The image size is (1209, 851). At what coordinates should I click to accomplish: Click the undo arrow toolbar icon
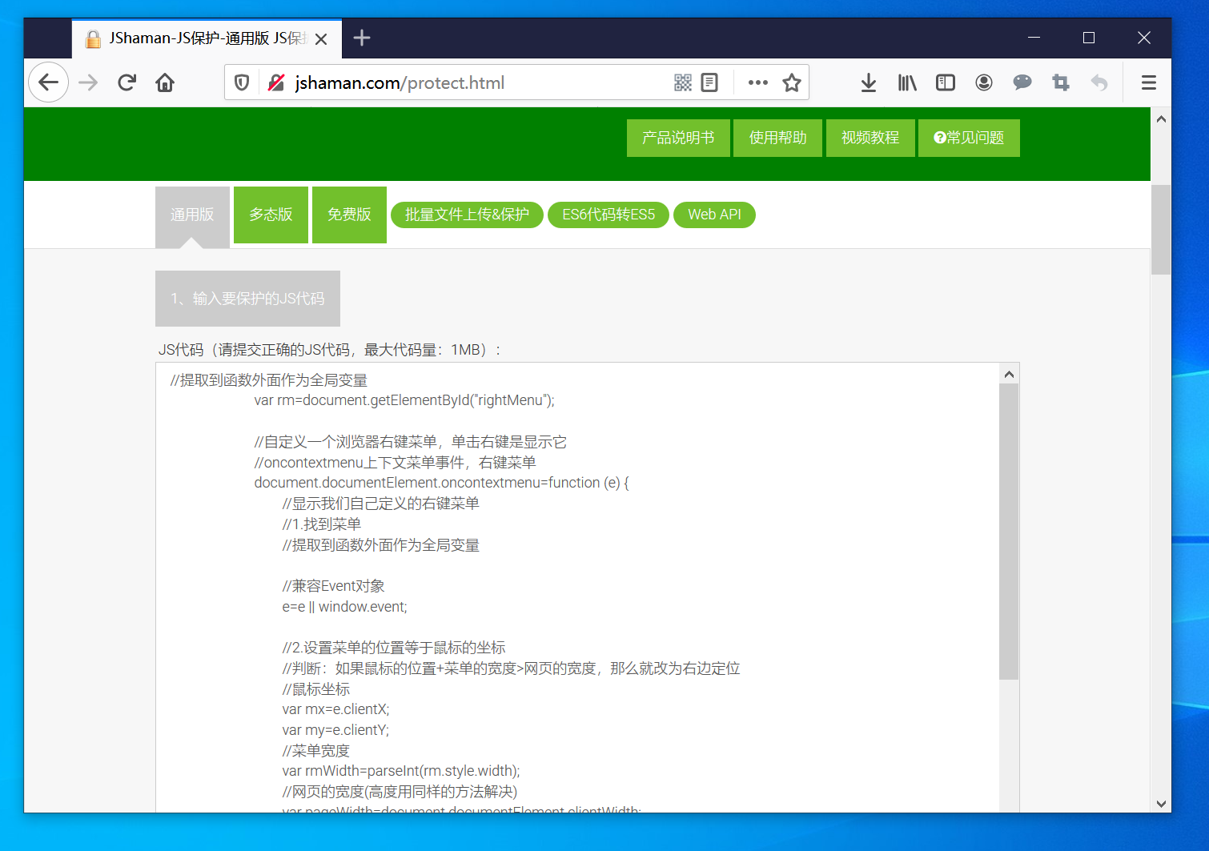(1099, 82)
